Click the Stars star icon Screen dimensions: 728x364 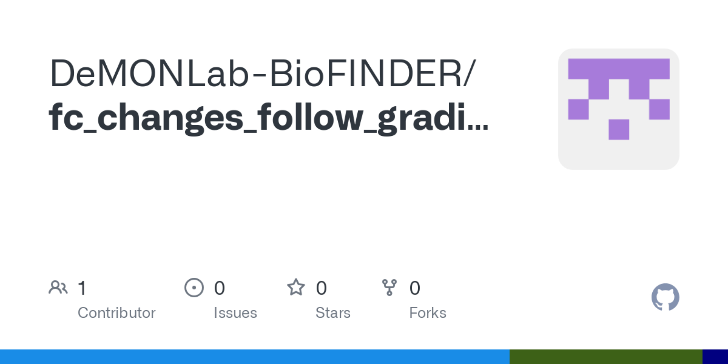[296, 288]
